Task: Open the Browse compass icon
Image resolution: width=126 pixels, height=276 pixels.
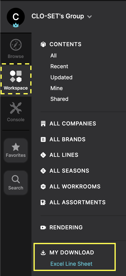Action: (x=15, y=45)
